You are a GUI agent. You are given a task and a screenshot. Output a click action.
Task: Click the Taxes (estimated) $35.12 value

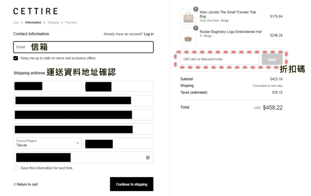point(277,92)
